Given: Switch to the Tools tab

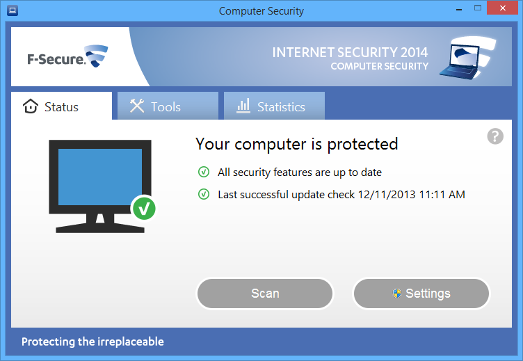Looking at the screenshot, I should click(x=167, y=106).
